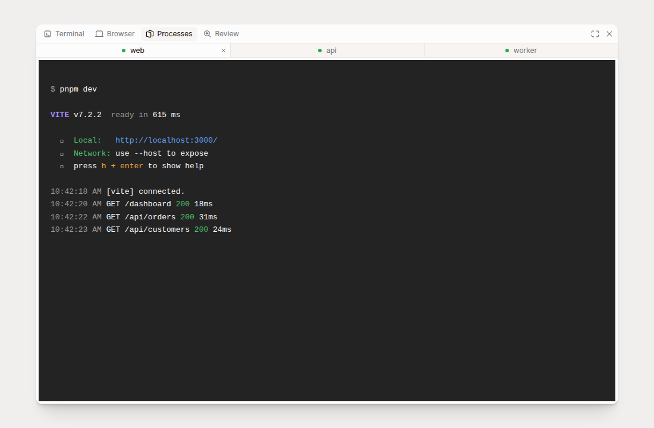654x428 pixels.
Task: Click the 10:42:22 AM timestamp
Action: pos(76,217)
